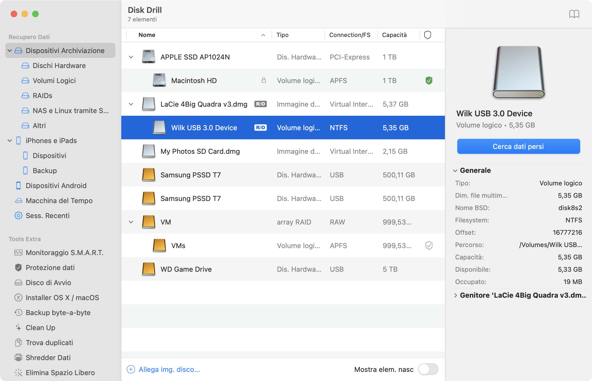Viewport: 592px width, 381px height.
Task: Click My Photos SD Card.dmg disk icon
Action: (148, 151)
